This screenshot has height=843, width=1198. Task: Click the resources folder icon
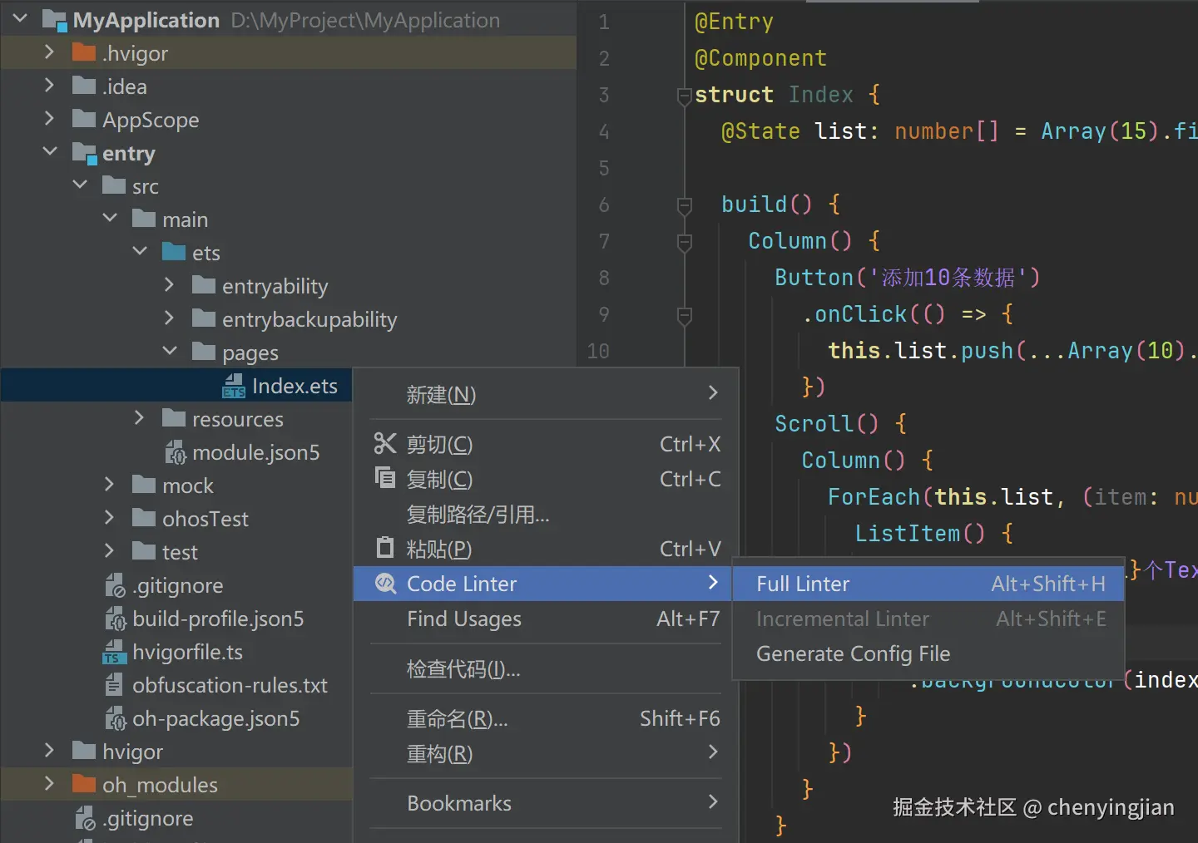[174, 419]
